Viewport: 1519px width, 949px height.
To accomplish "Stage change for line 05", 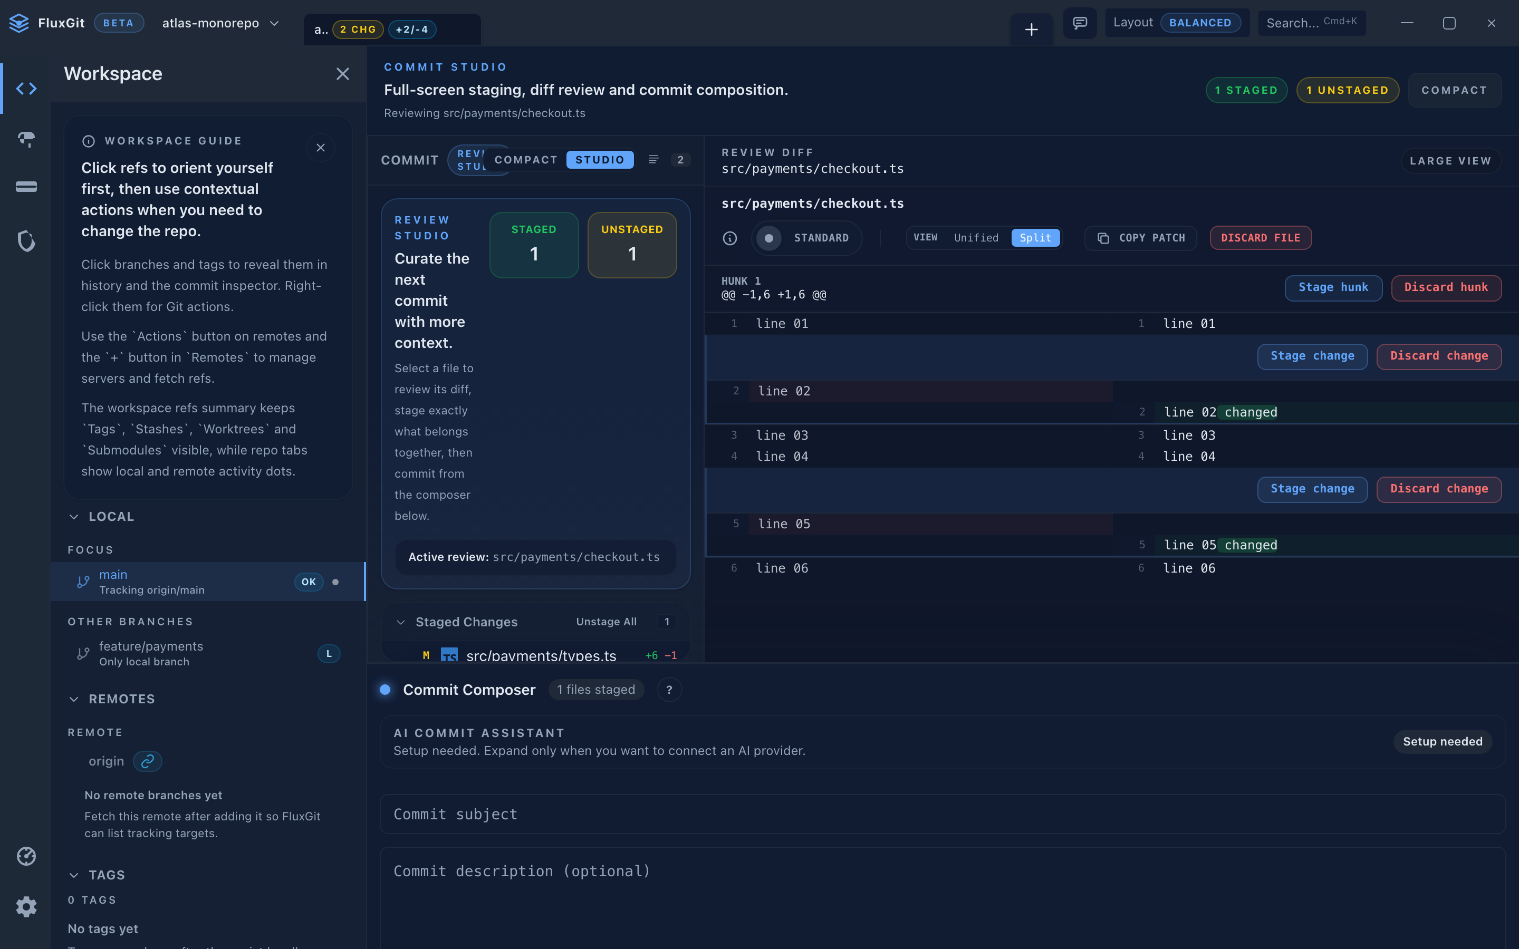I will [x=1312, y=489].
